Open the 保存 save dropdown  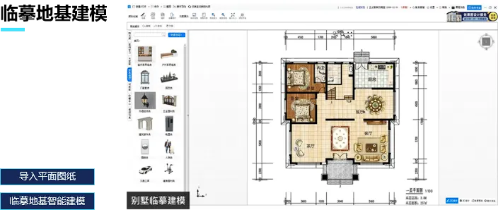[155, 7]
